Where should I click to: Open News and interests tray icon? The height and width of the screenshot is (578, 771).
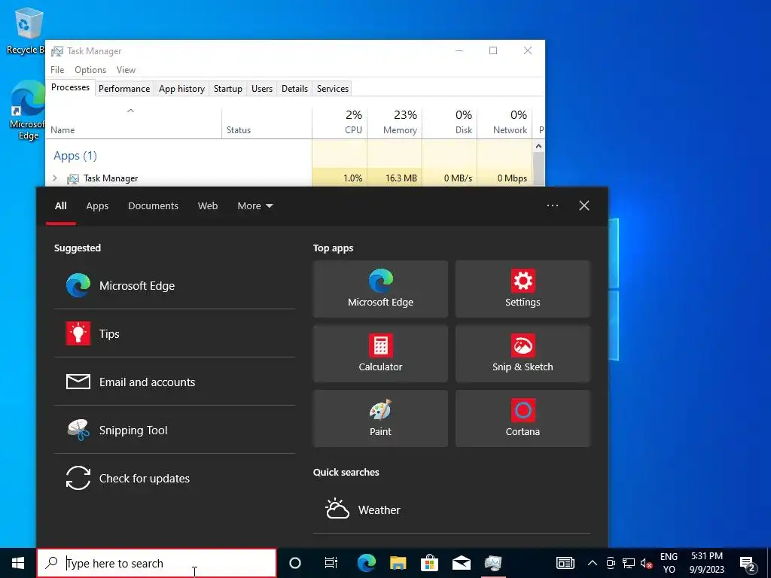tap(565, 563)
